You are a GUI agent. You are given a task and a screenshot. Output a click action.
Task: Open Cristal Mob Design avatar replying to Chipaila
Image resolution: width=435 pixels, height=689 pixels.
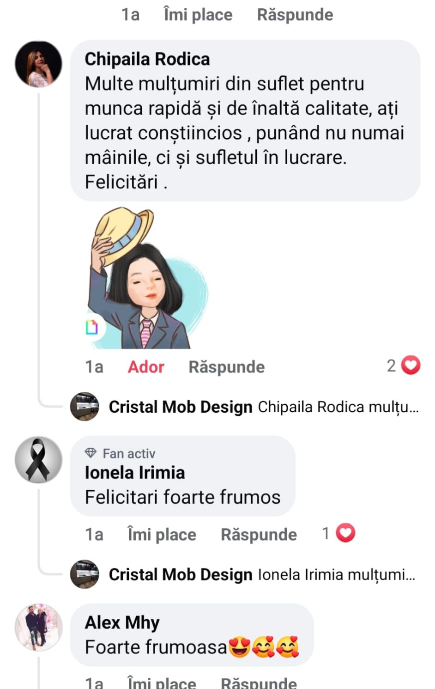(85, 407)
